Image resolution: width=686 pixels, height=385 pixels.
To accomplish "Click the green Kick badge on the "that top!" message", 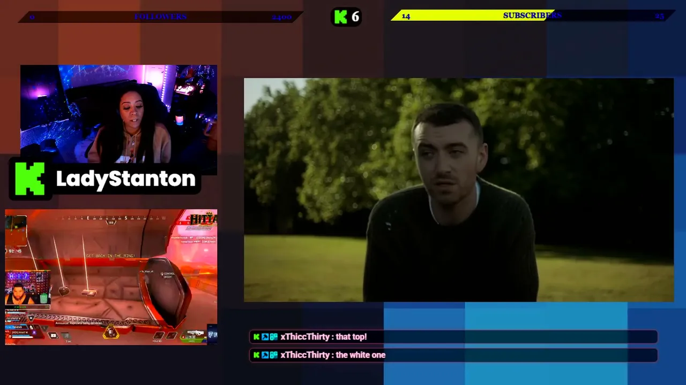I will click(x=256, y=337).
